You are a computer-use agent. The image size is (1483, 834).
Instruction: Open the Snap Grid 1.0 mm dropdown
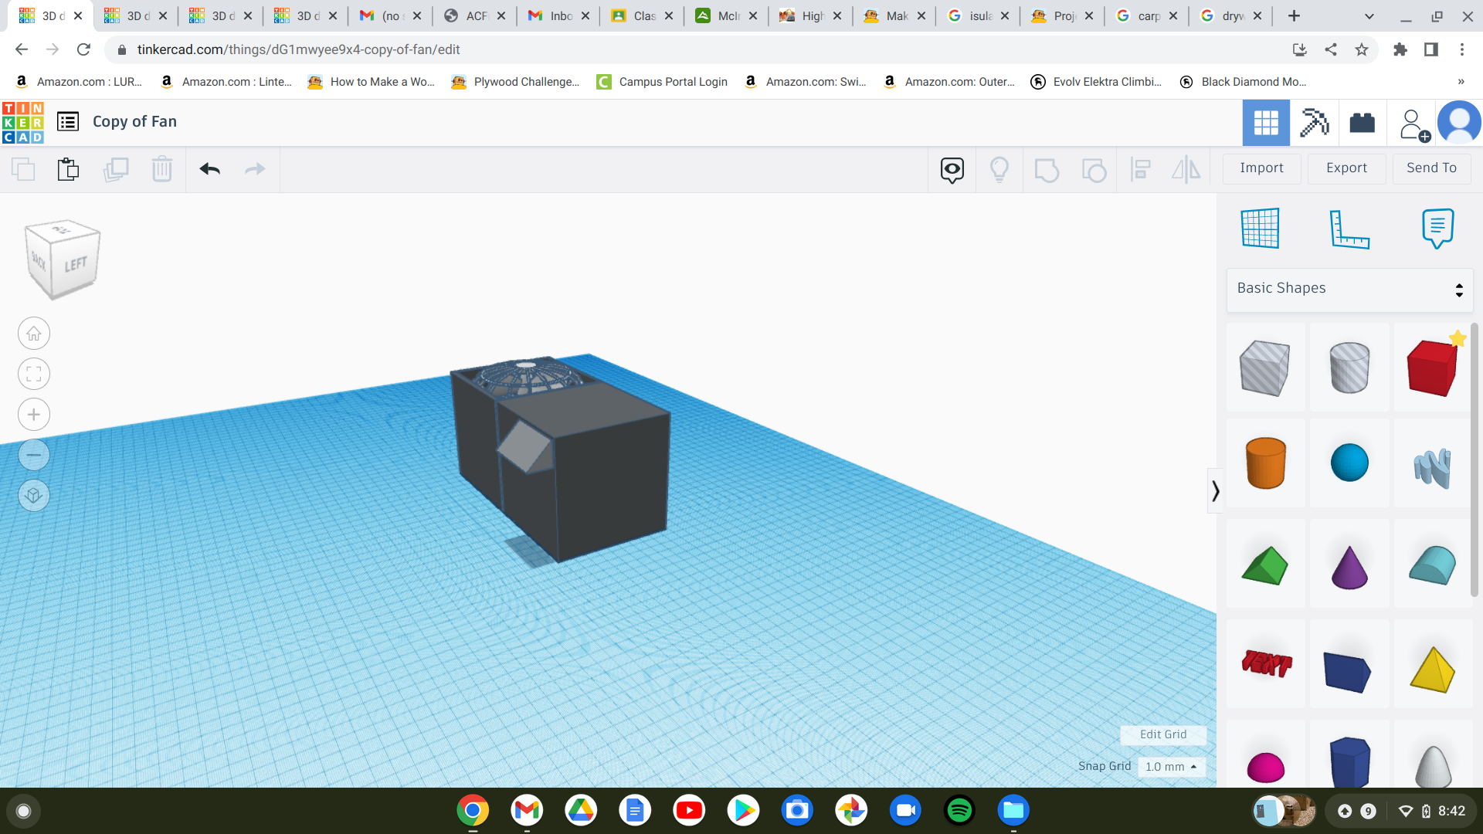[1171, 767]
